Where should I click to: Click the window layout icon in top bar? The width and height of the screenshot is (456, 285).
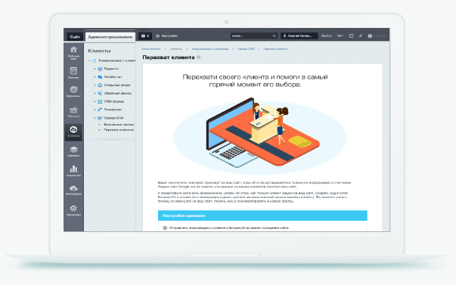click(352, 36)
